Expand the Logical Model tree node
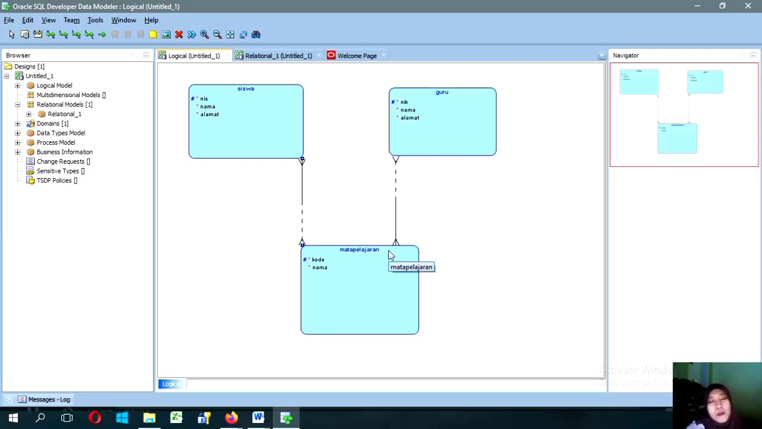Image resolution: width=762 pixels, height=429 pixels. tap(17, 86)
